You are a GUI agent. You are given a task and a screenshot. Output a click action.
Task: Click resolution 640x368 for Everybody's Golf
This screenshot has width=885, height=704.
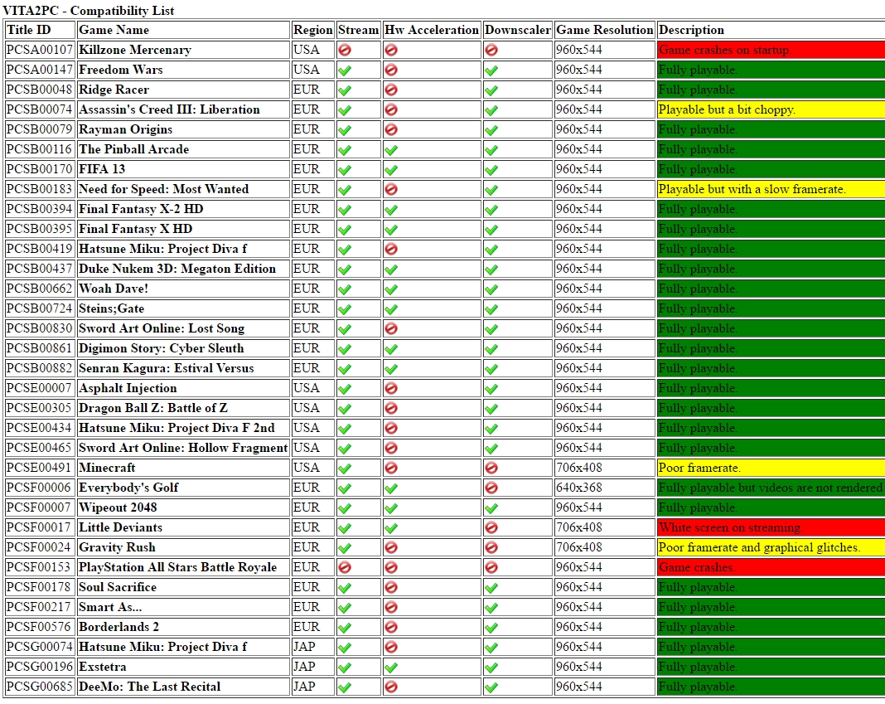pyautogui.click(x=579, y=488)
